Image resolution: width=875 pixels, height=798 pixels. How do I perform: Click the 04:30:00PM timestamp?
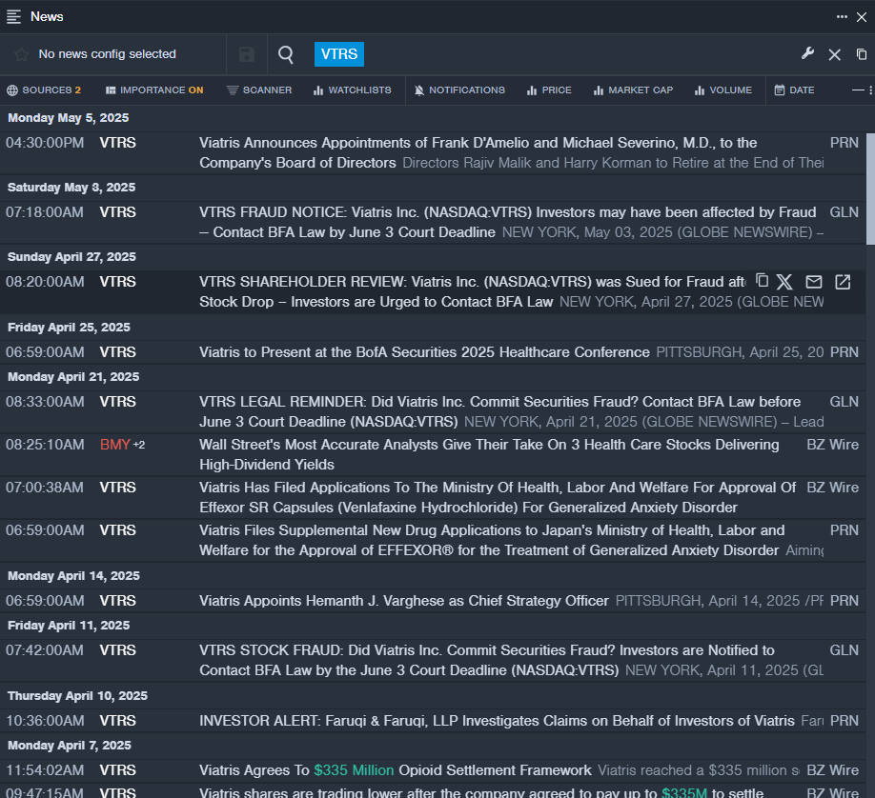[x=45, y=143]
